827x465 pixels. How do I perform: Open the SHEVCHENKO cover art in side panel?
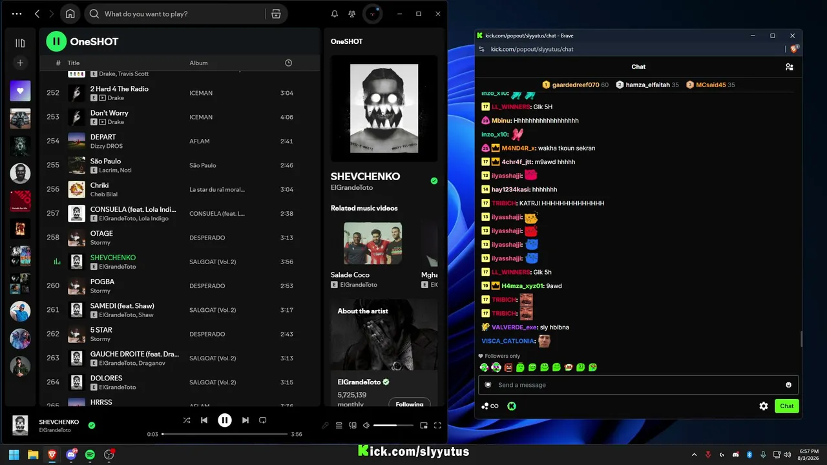(384, 108)
